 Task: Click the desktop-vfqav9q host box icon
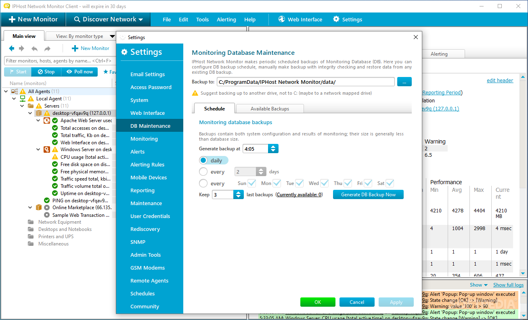coord(39,113)
